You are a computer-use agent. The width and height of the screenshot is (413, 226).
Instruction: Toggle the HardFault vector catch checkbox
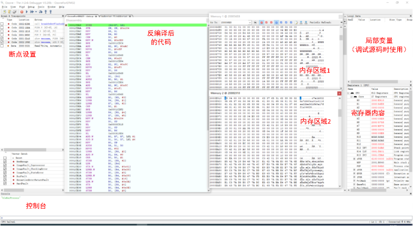[5, 184]
